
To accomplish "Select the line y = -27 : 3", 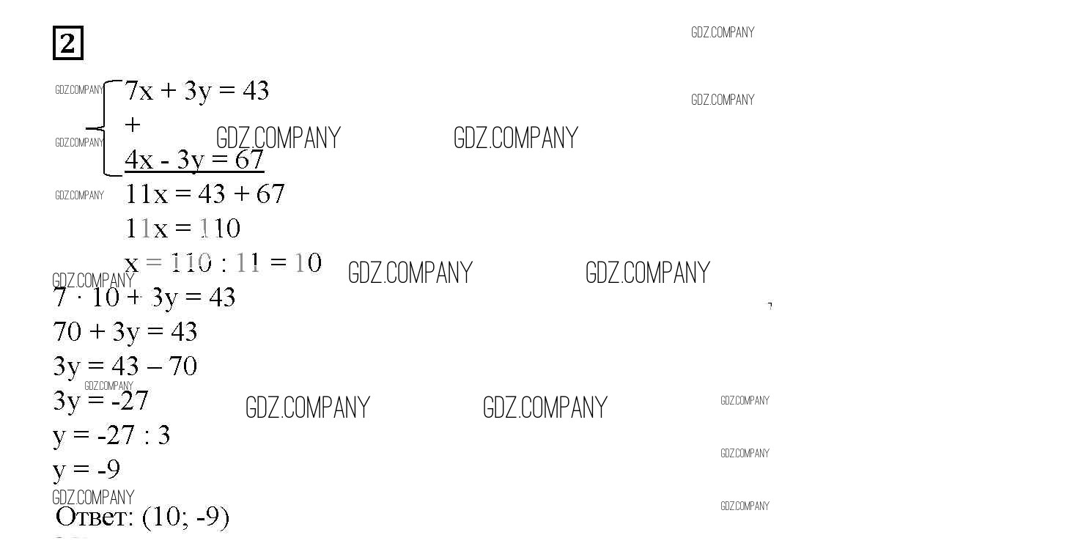I will [x=111, y=435].
